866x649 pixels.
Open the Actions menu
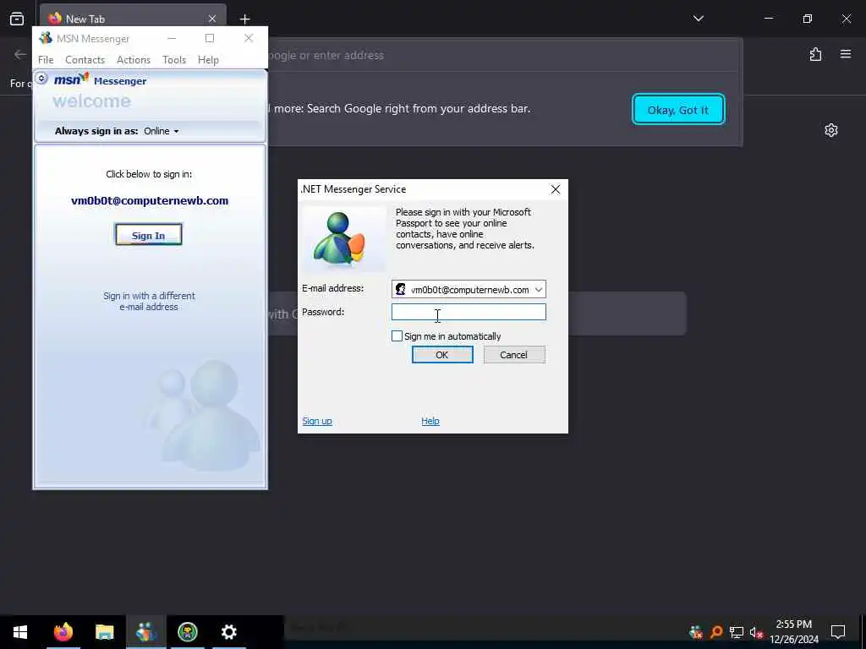click(x=133, y=60)
